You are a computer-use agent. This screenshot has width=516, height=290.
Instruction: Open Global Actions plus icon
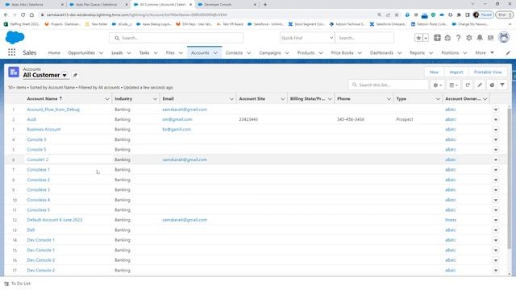pyautogui.click(x=437, y=38)
